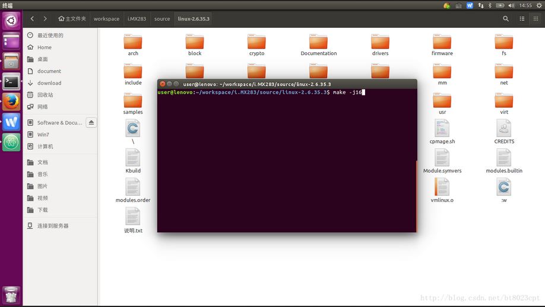This screenshot has height=307, width=545.
Task: Open WPS Writer from the launcher
Action: coord(11,122)
